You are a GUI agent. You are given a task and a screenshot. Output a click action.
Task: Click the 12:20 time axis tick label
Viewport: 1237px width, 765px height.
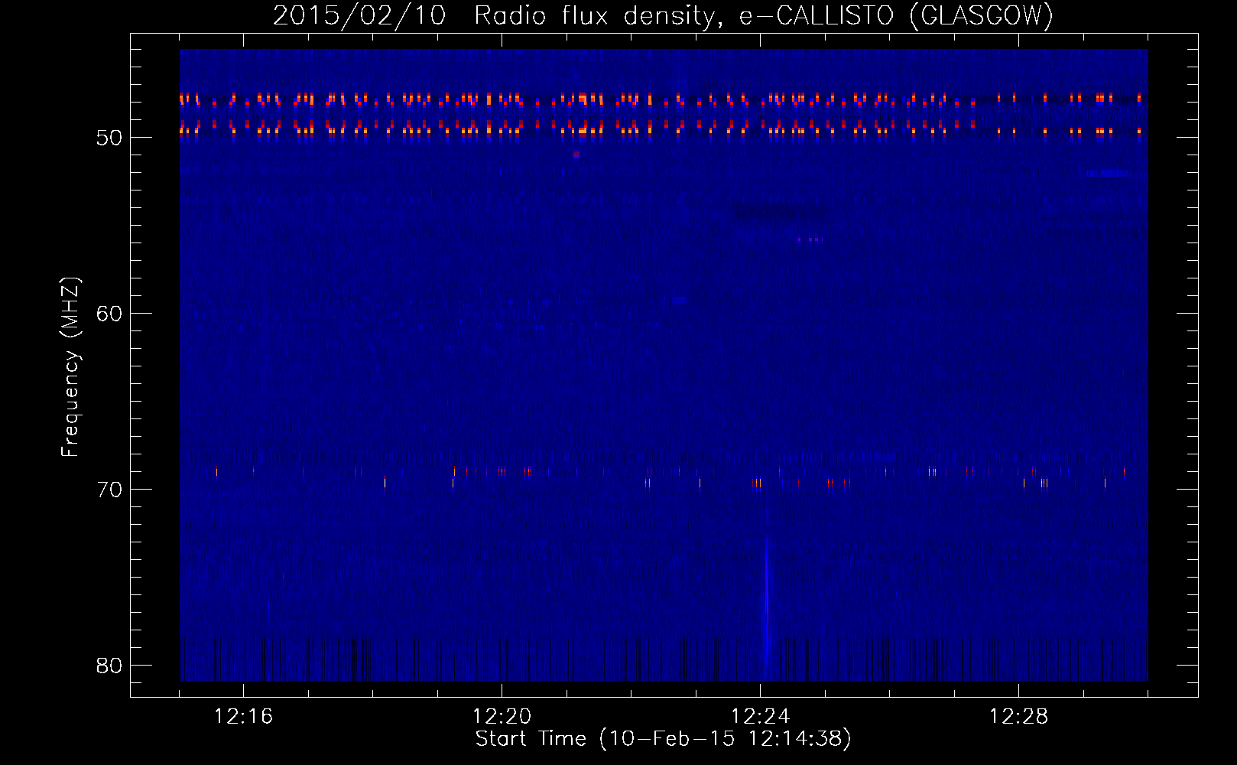[502, 717]
